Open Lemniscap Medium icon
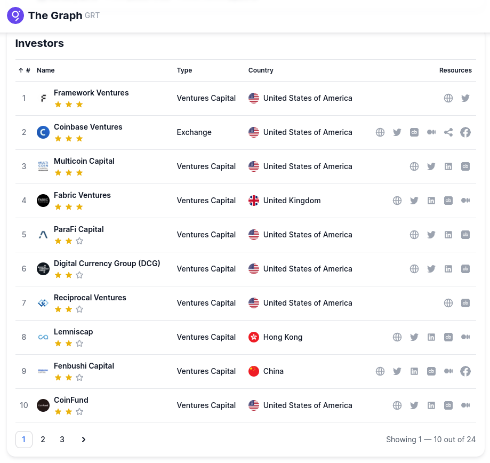Image resolution: width=490 pixels, height=463 pixels. tap(465, 337)
